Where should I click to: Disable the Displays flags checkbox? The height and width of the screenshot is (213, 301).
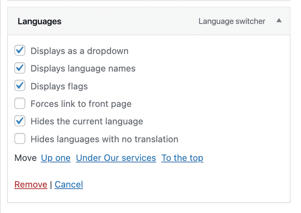(20, 86)
